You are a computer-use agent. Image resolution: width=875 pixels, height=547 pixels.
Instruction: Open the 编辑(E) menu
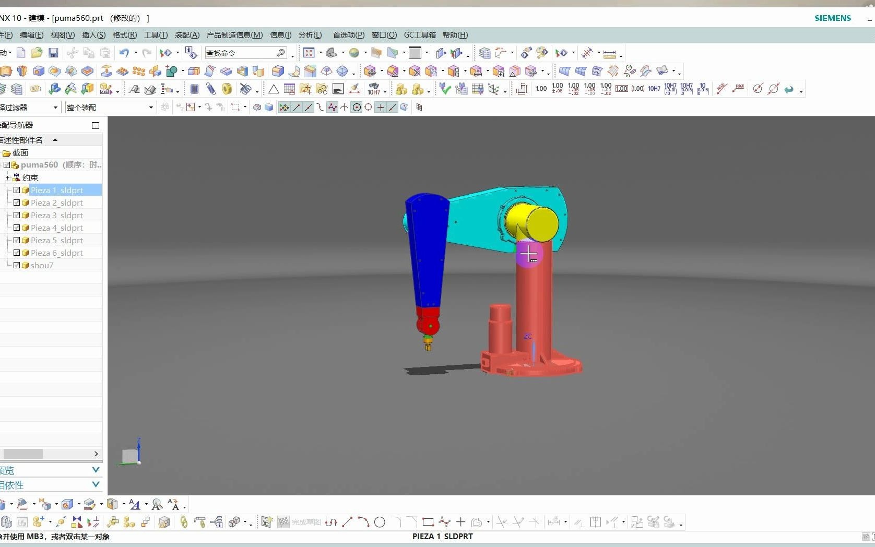pos(31,35)
